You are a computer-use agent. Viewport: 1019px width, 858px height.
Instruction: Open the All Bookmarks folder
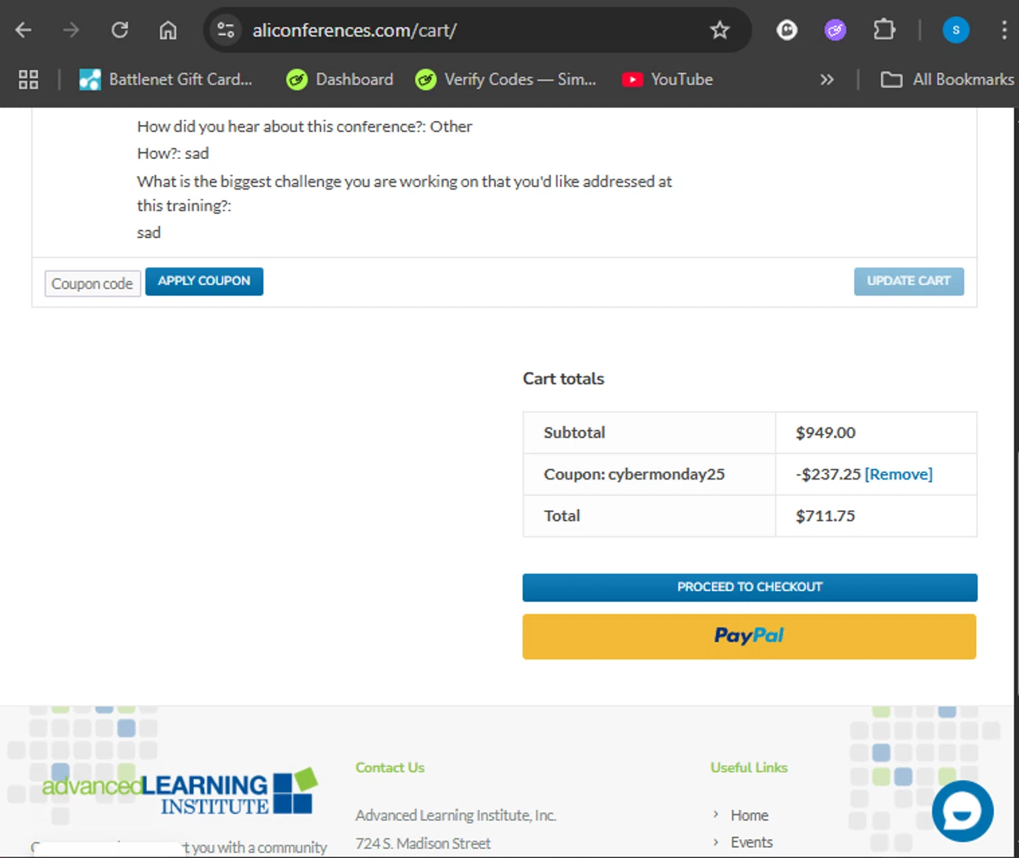click(948, 79)
